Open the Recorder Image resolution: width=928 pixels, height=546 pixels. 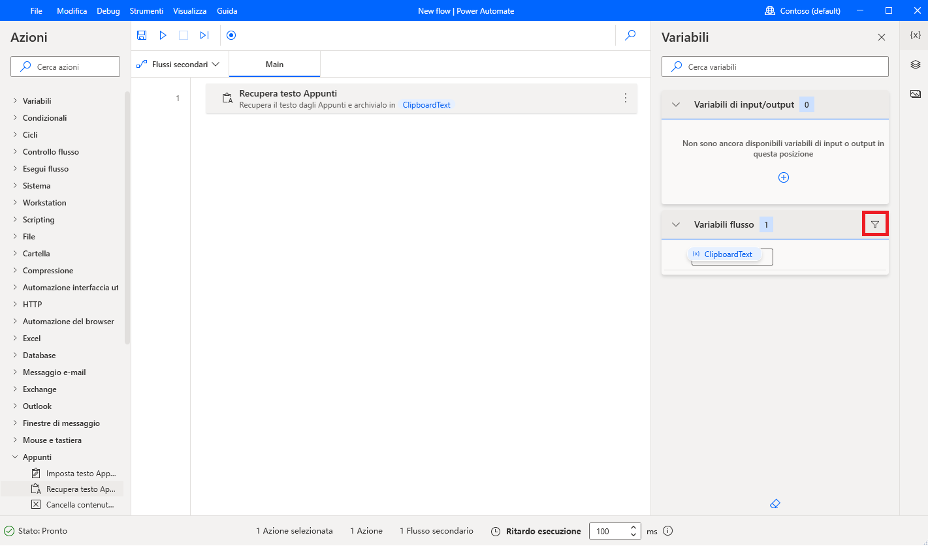point(231,35)
